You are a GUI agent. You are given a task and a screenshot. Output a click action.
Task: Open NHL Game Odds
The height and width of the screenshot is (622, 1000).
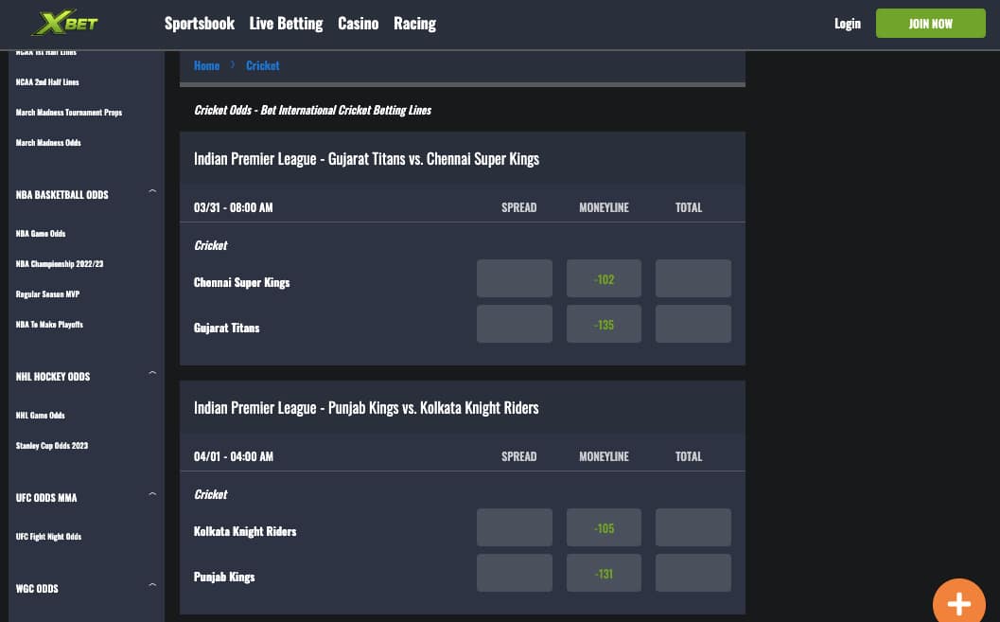point(40,416)
